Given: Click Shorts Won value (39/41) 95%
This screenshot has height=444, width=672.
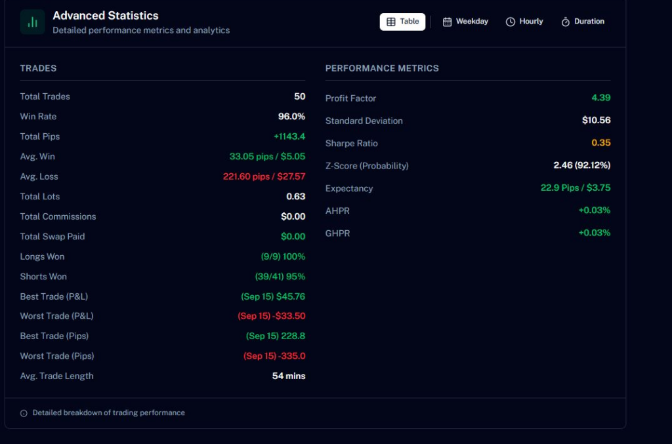Looking at the screenshot, I should point(280,277).
